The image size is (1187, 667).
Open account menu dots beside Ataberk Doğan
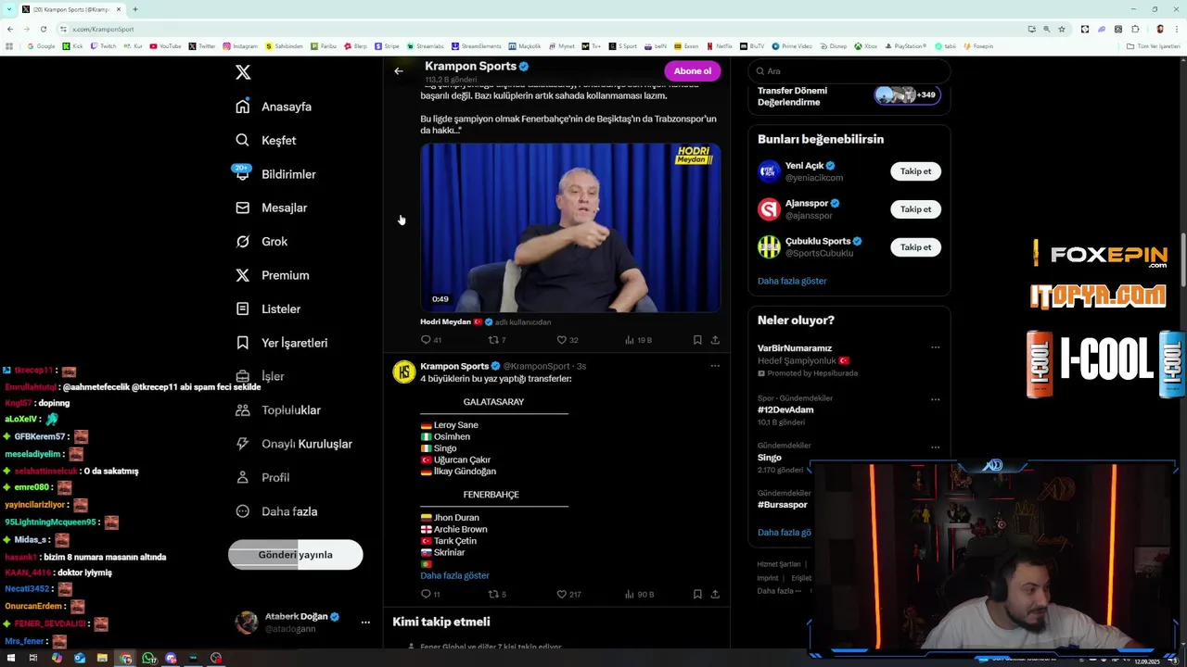365,623
